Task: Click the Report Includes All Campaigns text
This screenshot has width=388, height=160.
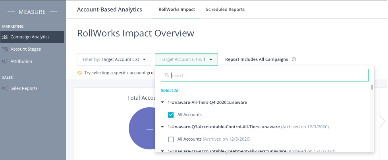Action: [x=257, y=59]
